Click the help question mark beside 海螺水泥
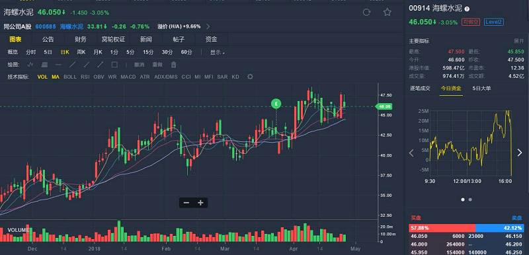The width and height of the screenshot is (529, 255). 467,9
